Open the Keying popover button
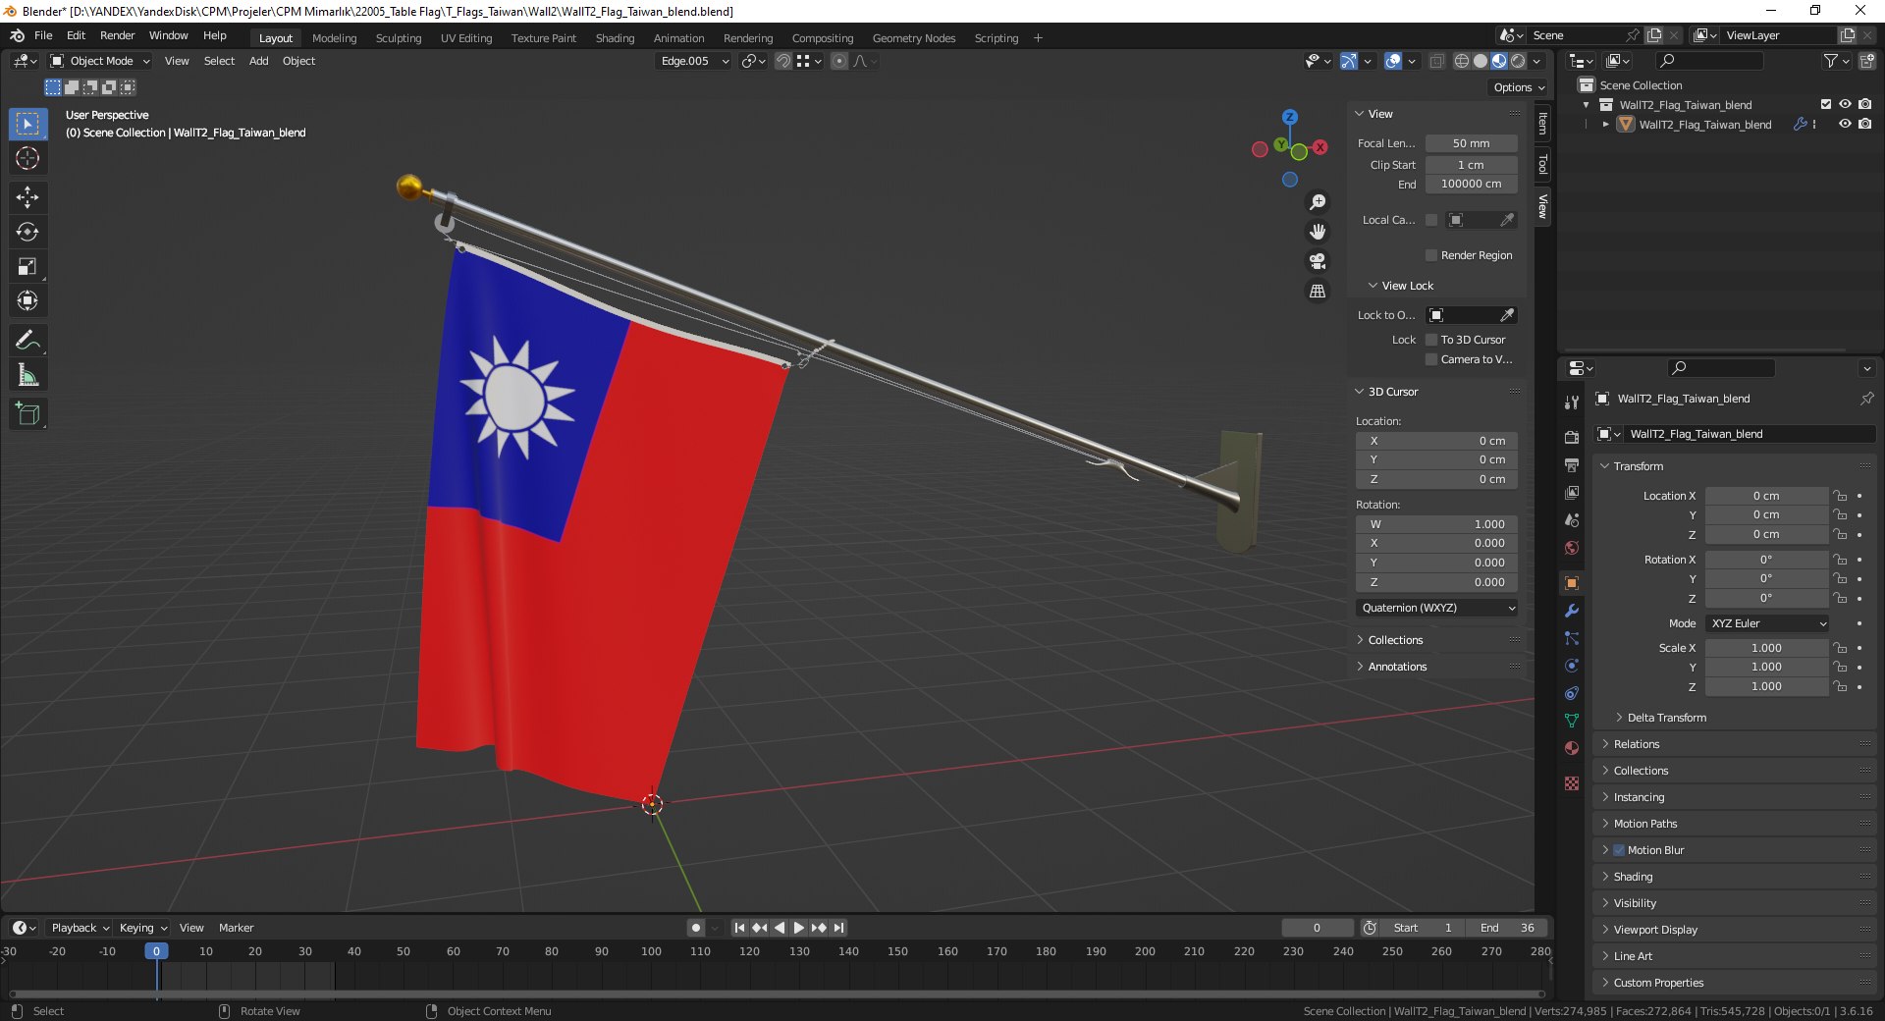The image size is (1885, 1021). 142,928
